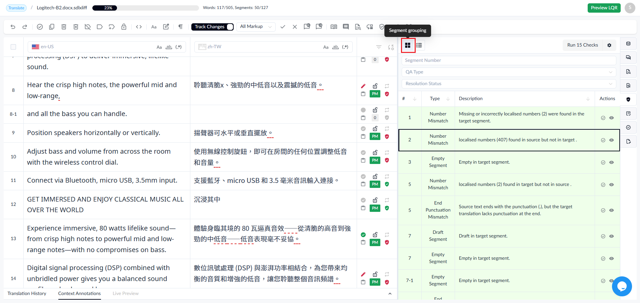Click the toolbar padlock lock-segment icon
The image size is (640, 303).
[124, 27]
